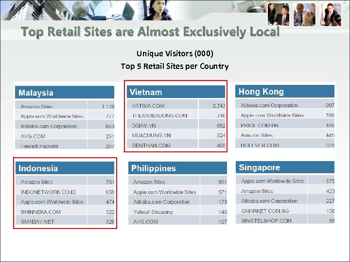The height and width of the screenshot is (262, 350).
Task: Select the "THEGIOIDIDONG.COM" entry
Action: (159, 115)
